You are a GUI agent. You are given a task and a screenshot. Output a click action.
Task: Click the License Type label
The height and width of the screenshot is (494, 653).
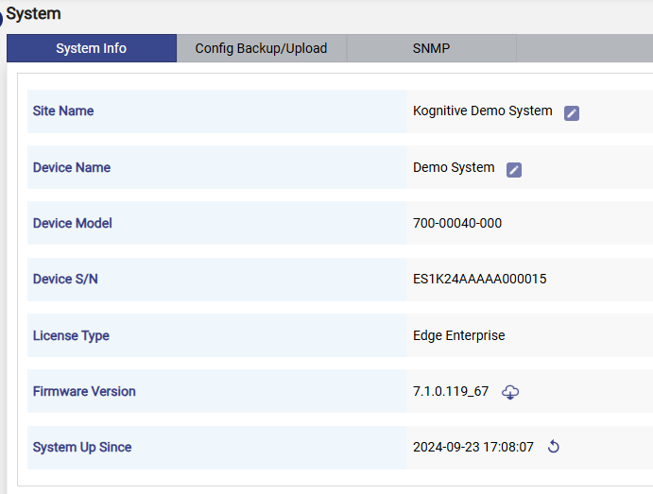(x=71, y=335)
